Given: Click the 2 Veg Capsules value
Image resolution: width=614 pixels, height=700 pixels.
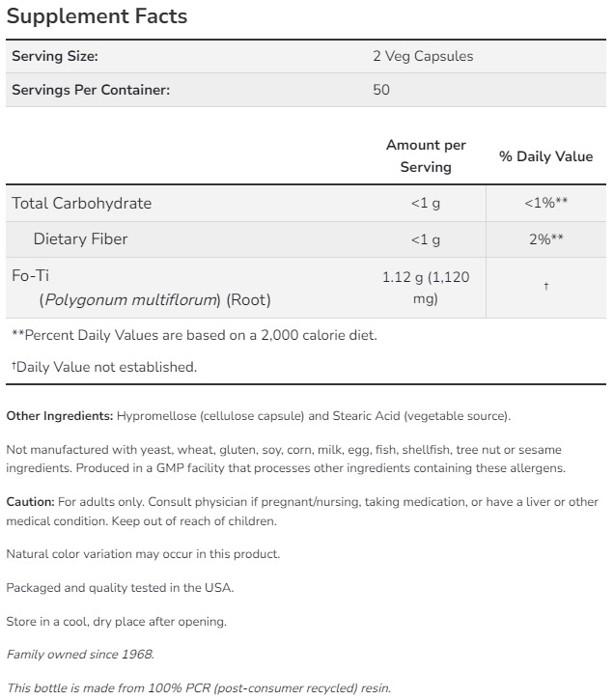Looking at the screenshot, I should 424,57.
